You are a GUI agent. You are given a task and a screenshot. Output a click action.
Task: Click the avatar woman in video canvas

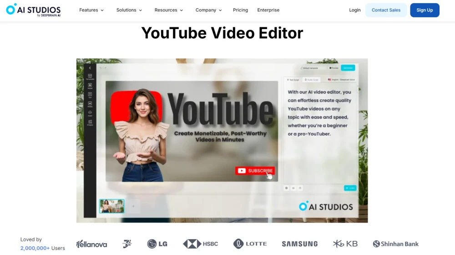[141, 135]
